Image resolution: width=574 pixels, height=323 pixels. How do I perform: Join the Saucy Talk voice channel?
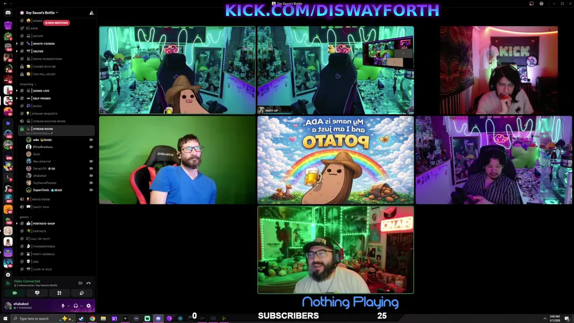pos(56,207)
